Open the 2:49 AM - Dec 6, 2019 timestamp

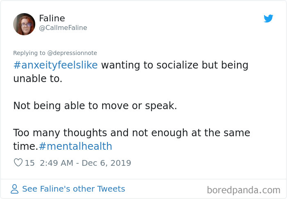(x=85, y=163)
